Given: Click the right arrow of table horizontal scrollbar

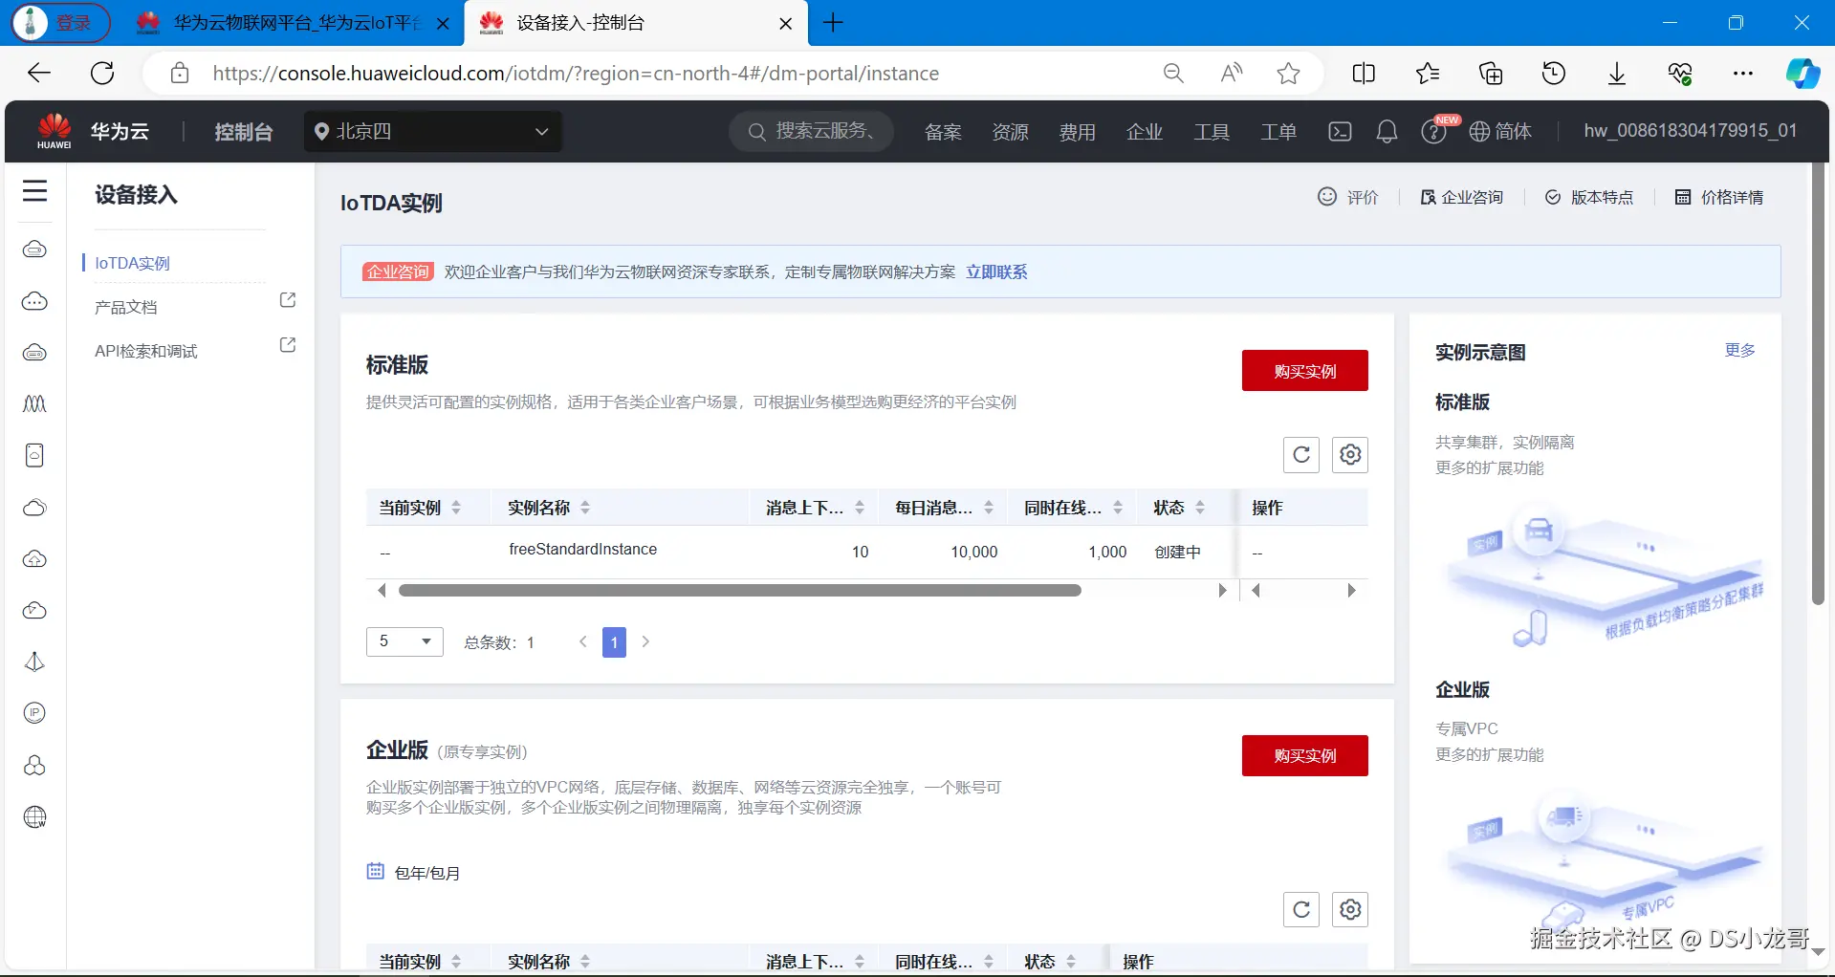Looking at the screenshot, I should pos(1222,591).
